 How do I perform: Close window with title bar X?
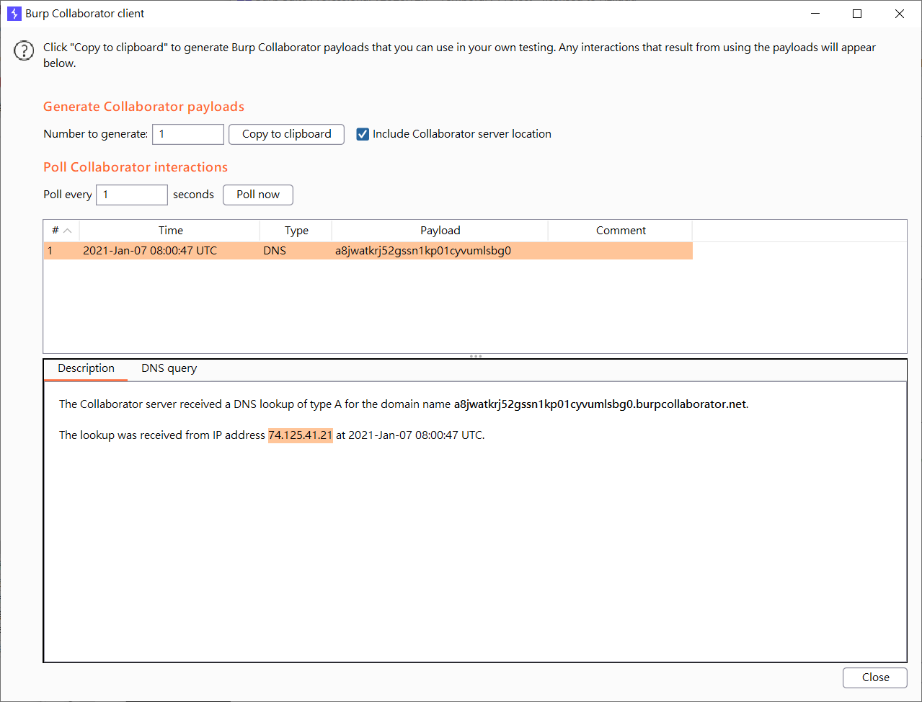(900, 14)
